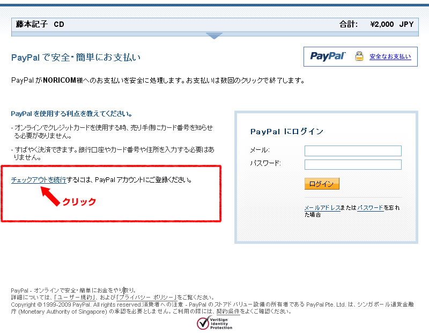The image size is (429, 333).
Task: Focus the パスワード input field
Action: [353, 164]
